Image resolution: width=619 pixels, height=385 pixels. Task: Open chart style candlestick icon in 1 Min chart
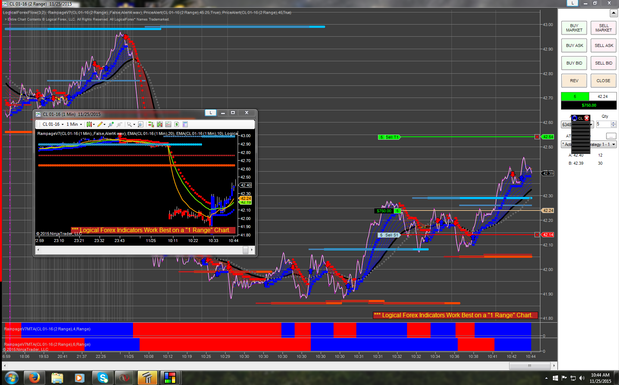pyautogui.click(x=89, y=124)
